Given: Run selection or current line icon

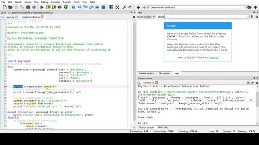Looking at the screenshot, I should (x=59, y=7).
